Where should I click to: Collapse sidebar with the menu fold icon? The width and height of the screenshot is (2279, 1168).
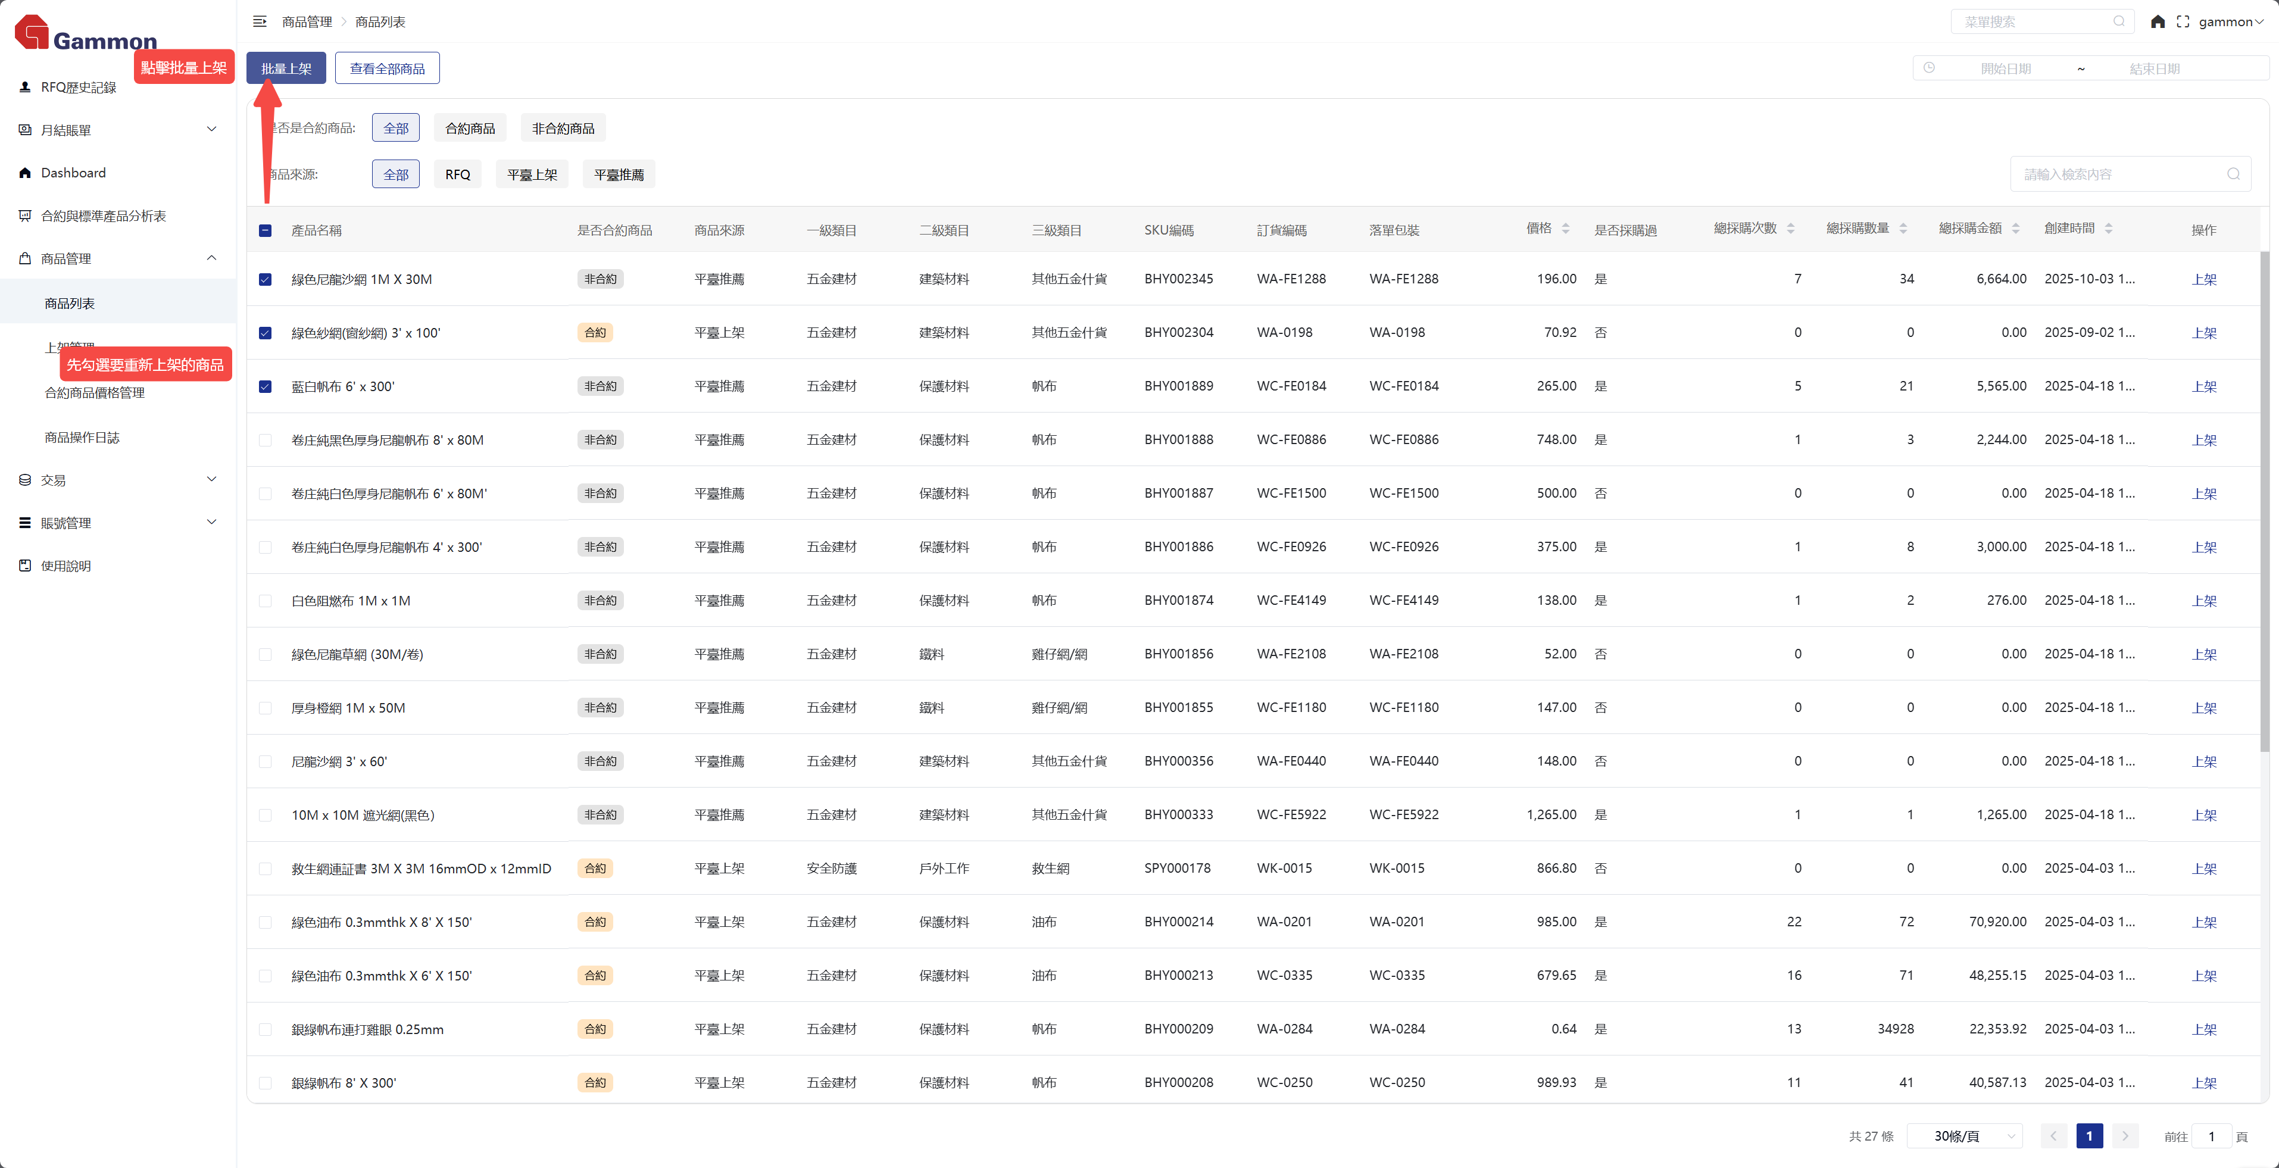[x=259, y=21]
